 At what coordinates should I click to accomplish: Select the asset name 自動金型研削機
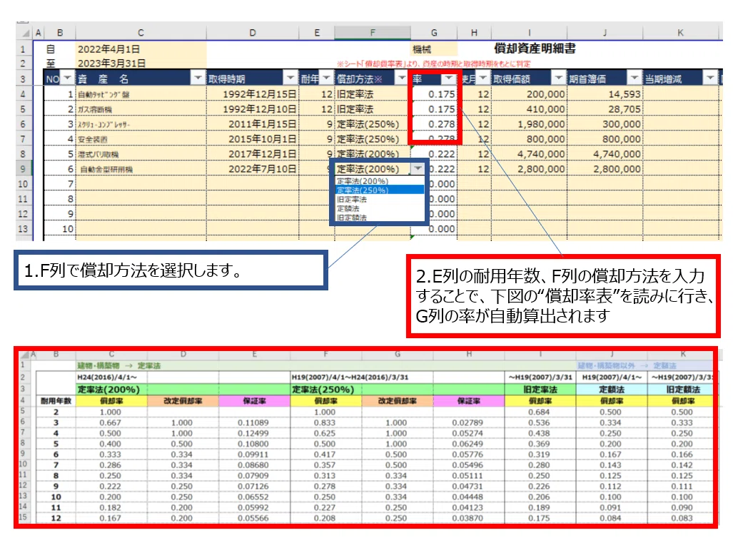pos(106,169)
